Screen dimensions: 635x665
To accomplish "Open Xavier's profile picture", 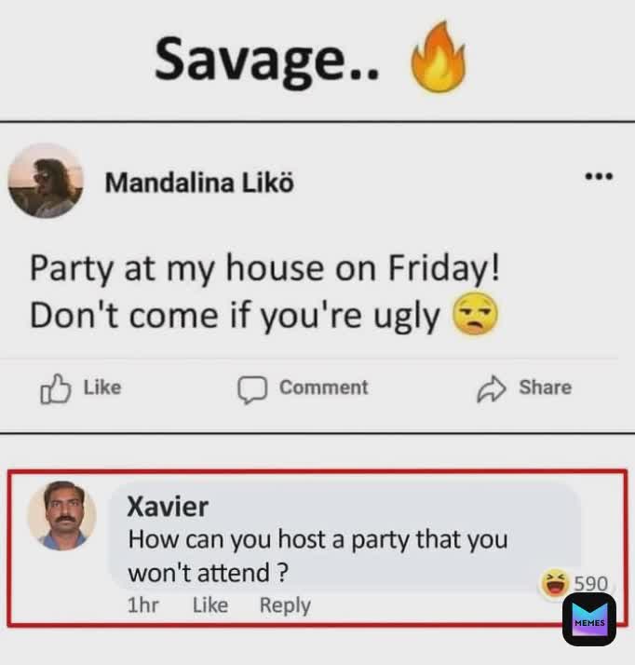I will tap(62, 516).
